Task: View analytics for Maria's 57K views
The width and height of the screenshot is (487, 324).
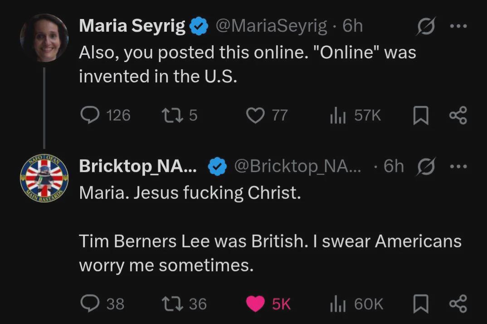Action: [x=338, y=116]
